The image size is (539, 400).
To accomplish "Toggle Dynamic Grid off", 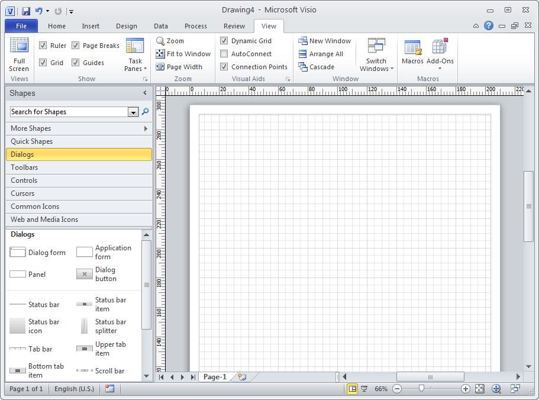I will click(x=224, y=41).
